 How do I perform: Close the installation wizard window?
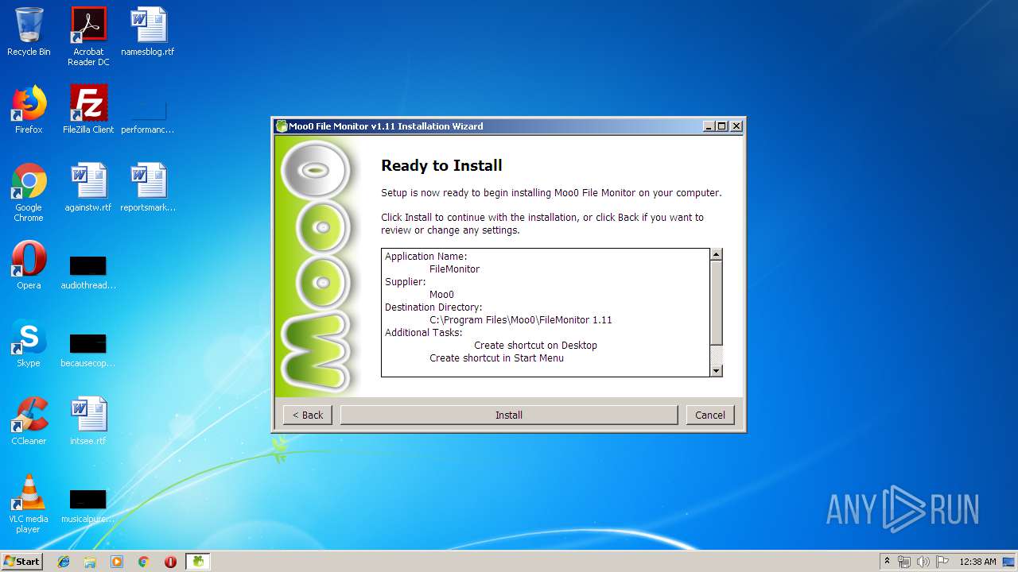[x=736, y=126]
